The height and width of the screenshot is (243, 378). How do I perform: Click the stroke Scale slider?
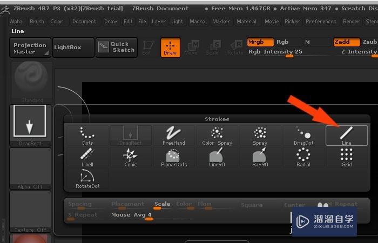click(163, 205)
